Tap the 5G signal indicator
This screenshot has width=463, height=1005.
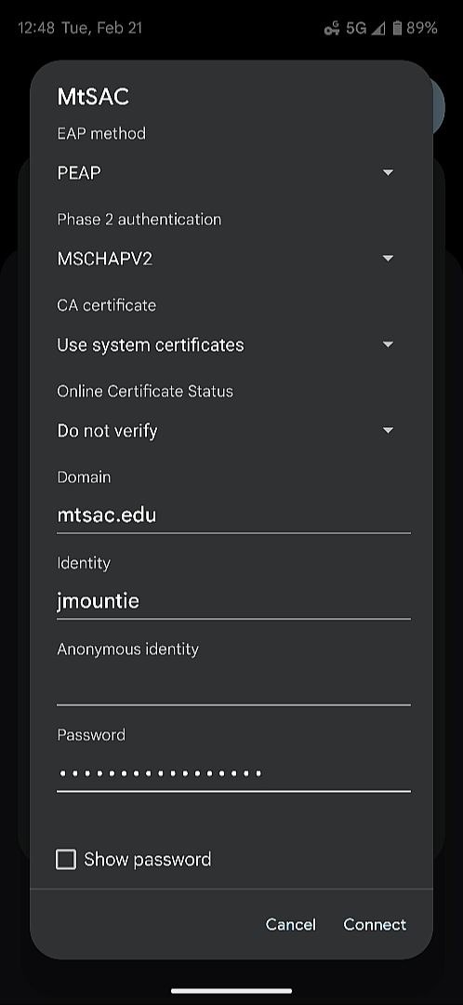pos(357,28)
